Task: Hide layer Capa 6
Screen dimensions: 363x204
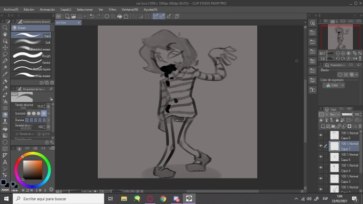Action: 321,135
